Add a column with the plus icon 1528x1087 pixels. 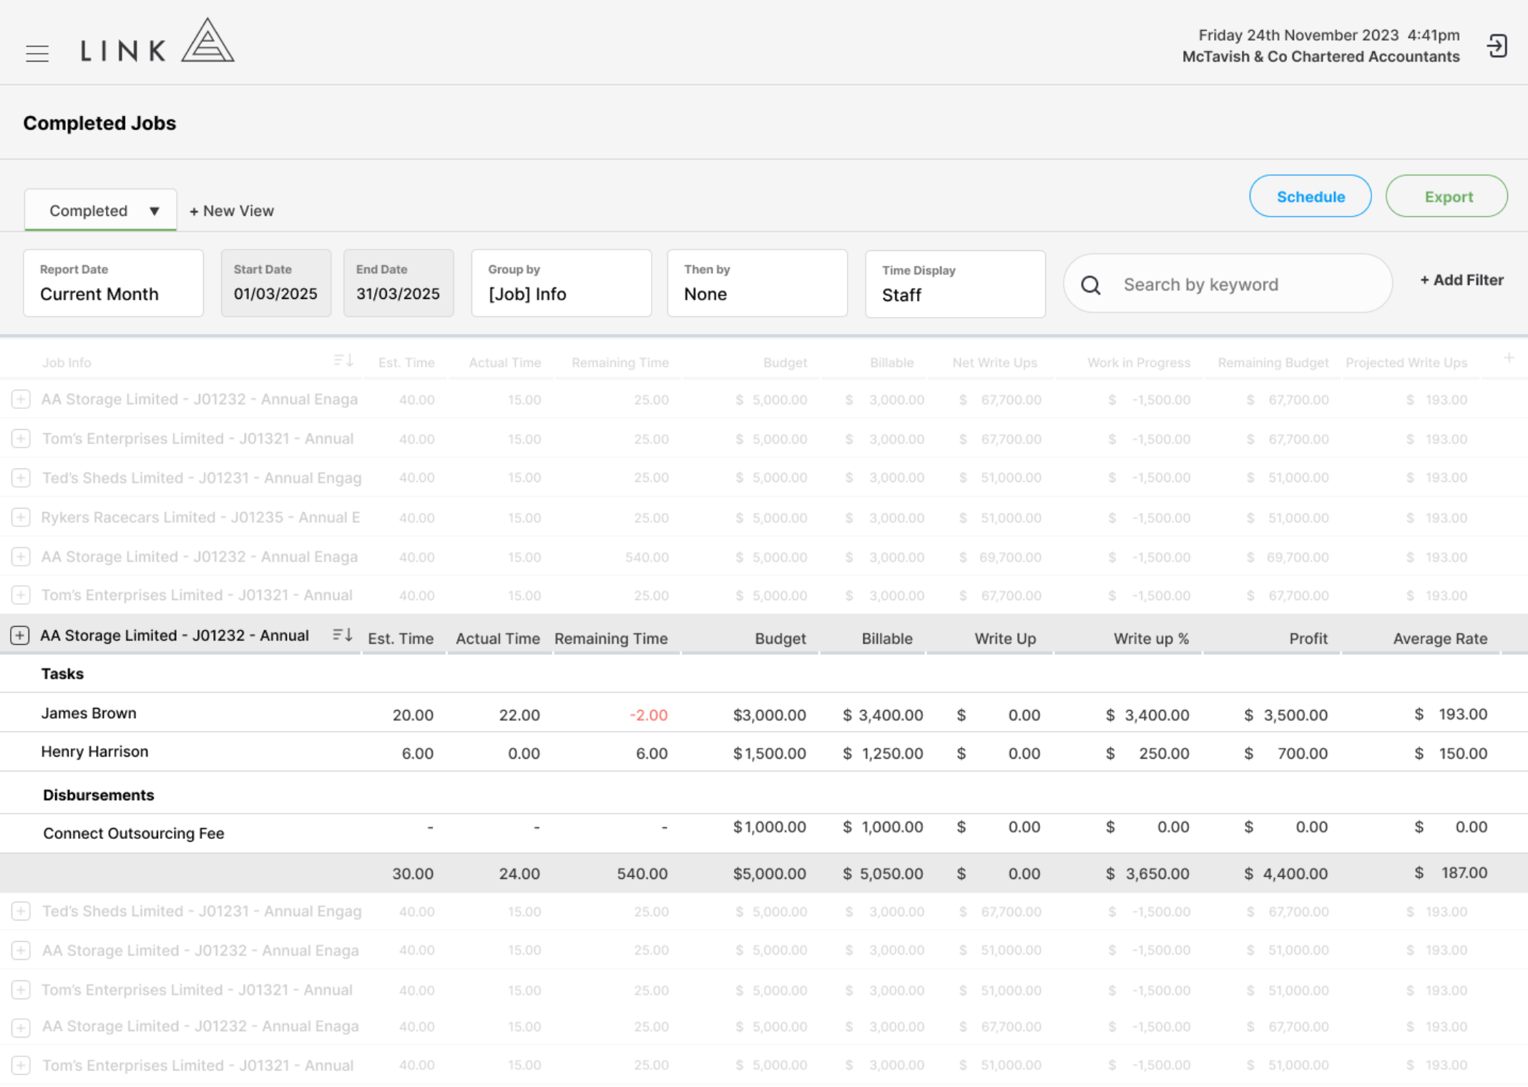tap(1508, 358)
